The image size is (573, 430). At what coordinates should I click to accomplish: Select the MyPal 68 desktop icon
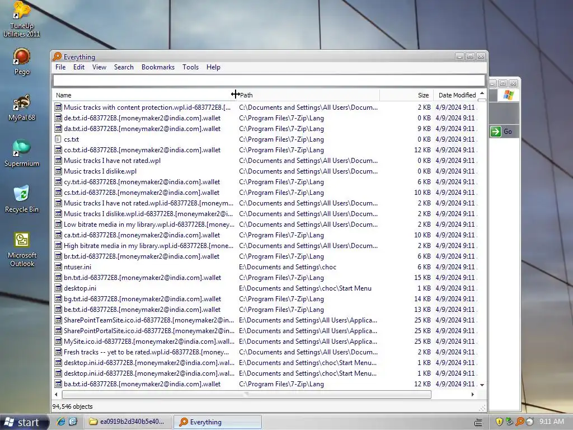coord(22,107)
